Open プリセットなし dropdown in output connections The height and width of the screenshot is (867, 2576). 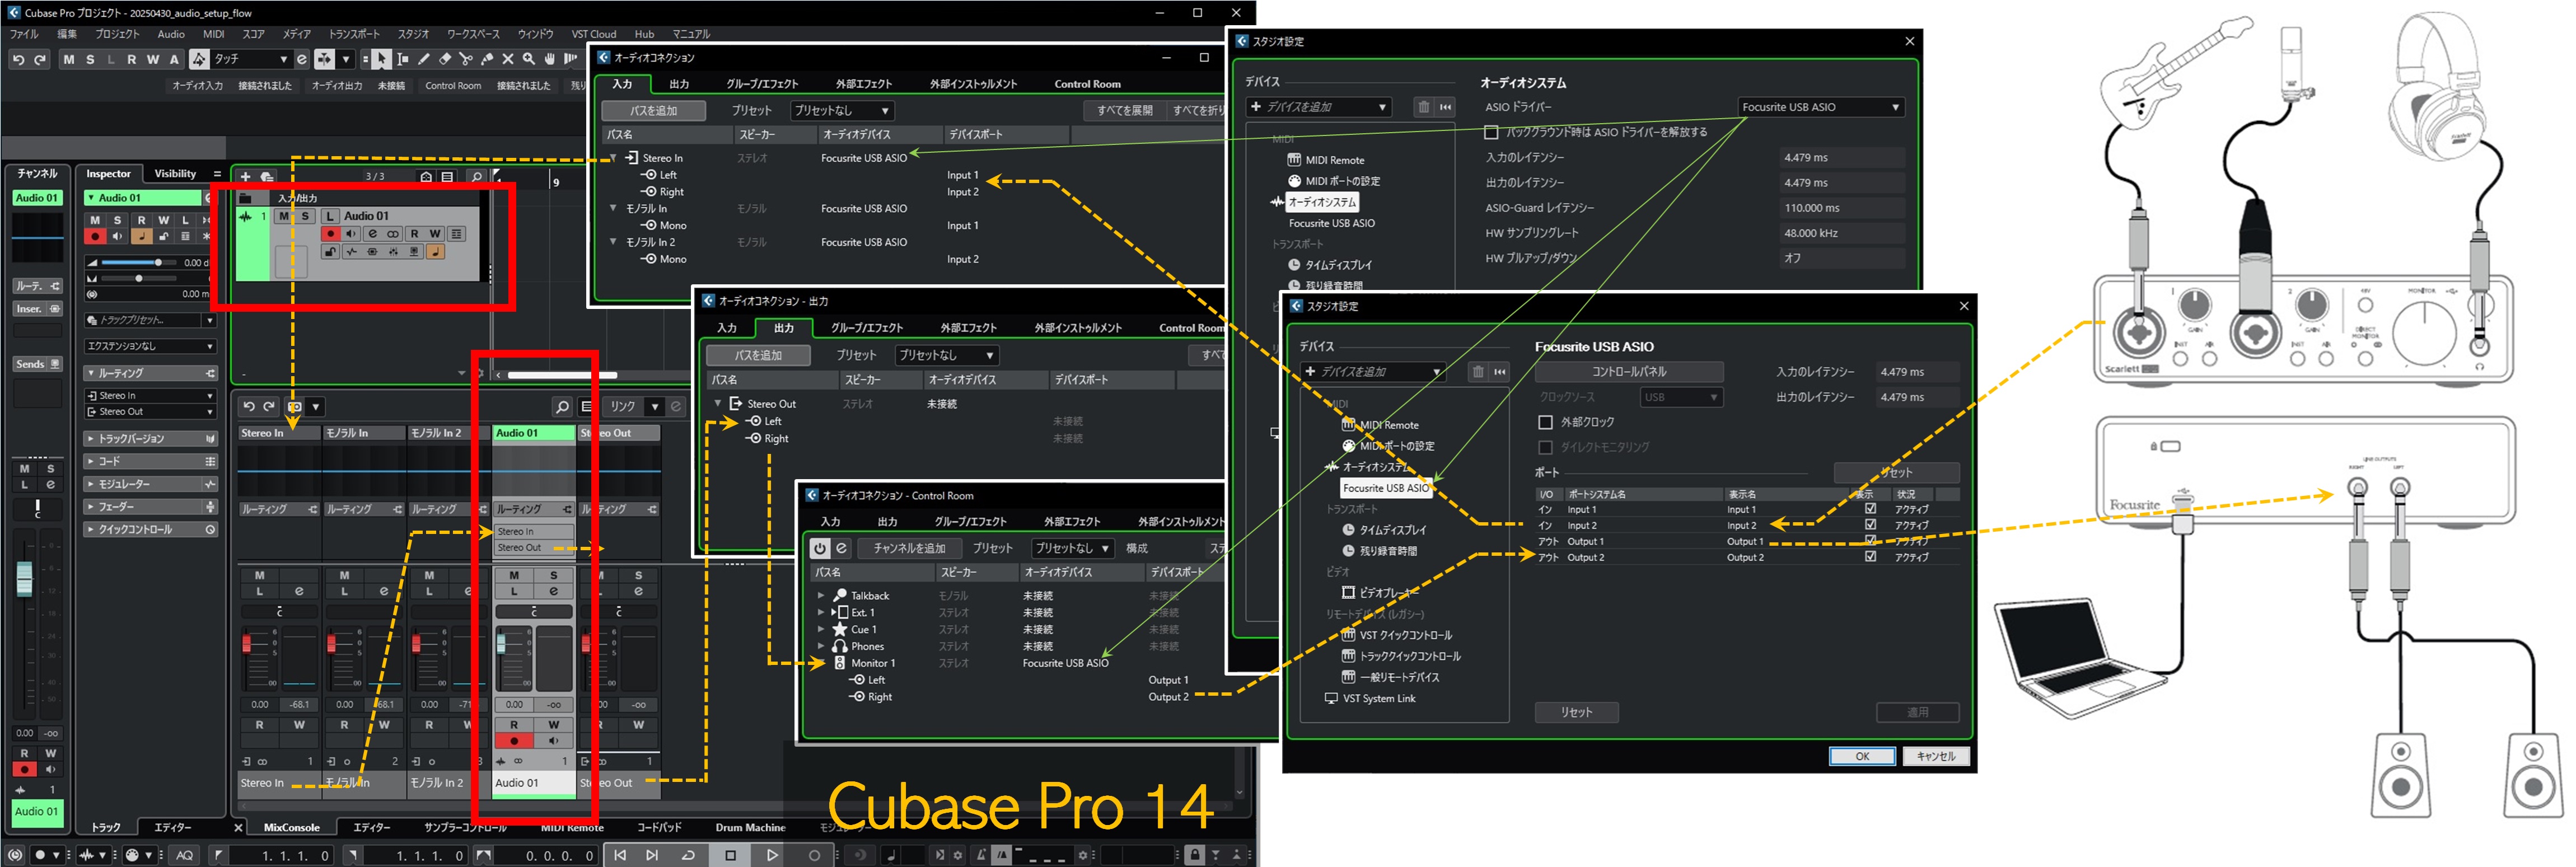coord(946,355)
